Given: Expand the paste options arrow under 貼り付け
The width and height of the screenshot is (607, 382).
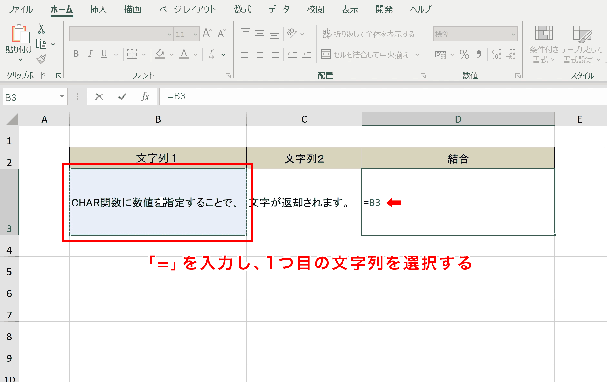Looking at the screenshot, I should point(20,60).
